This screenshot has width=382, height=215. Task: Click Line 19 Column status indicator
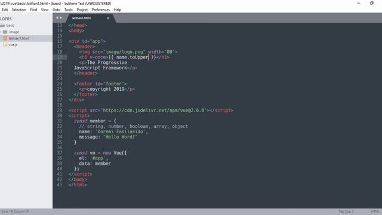[x=16, y=211]
